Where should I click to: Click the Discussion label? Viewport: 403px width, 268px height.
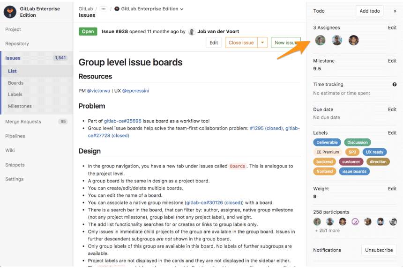(x=358, y=142)
